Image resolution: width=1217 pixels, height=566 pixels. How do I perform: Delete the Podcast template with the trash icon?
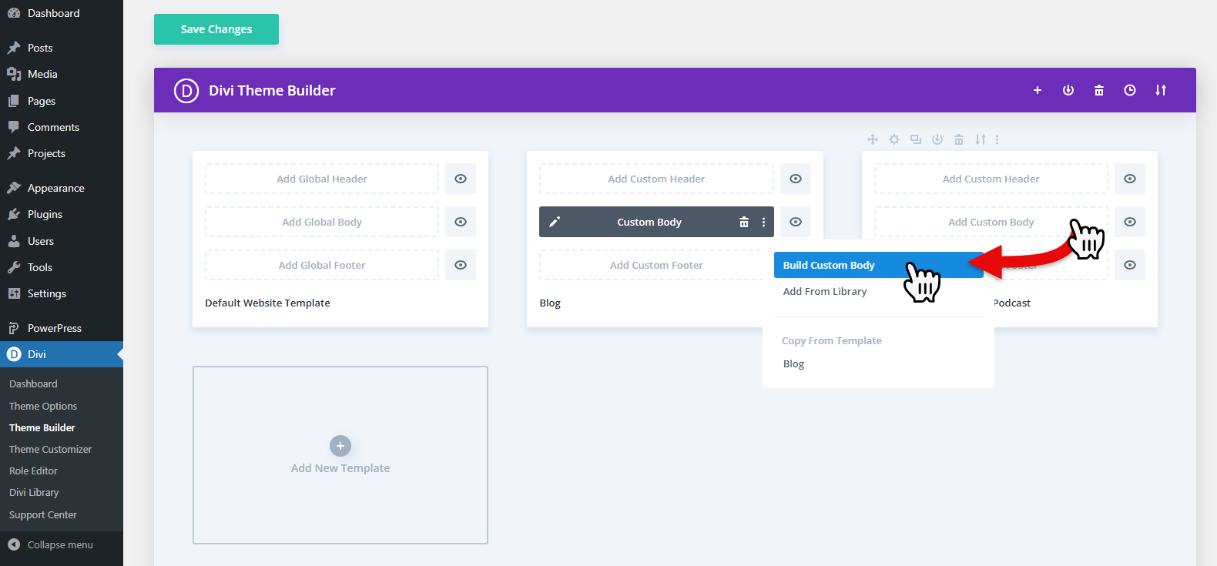[x=959, y=139]
